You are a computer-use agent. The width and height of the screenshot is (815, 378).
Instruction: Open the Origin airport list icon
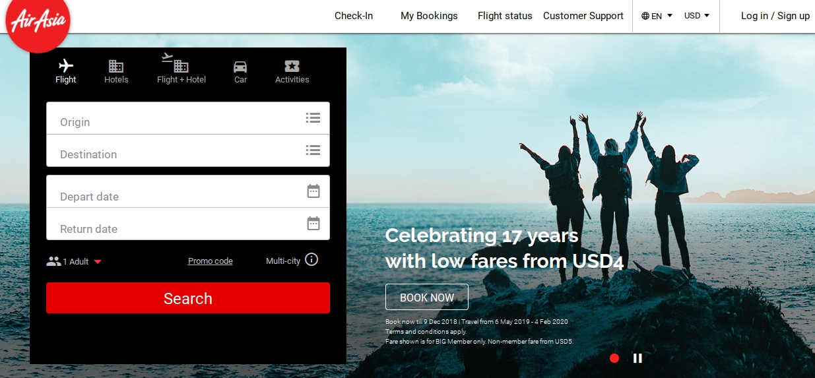tap(313, 118)
